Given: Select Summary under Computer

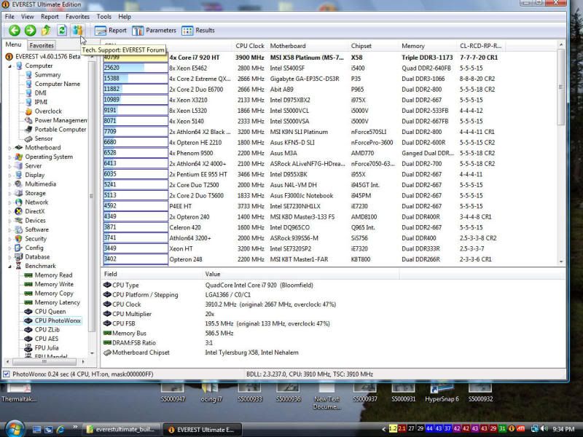Looking at the screenshot, I should click(x=47, y=75).
